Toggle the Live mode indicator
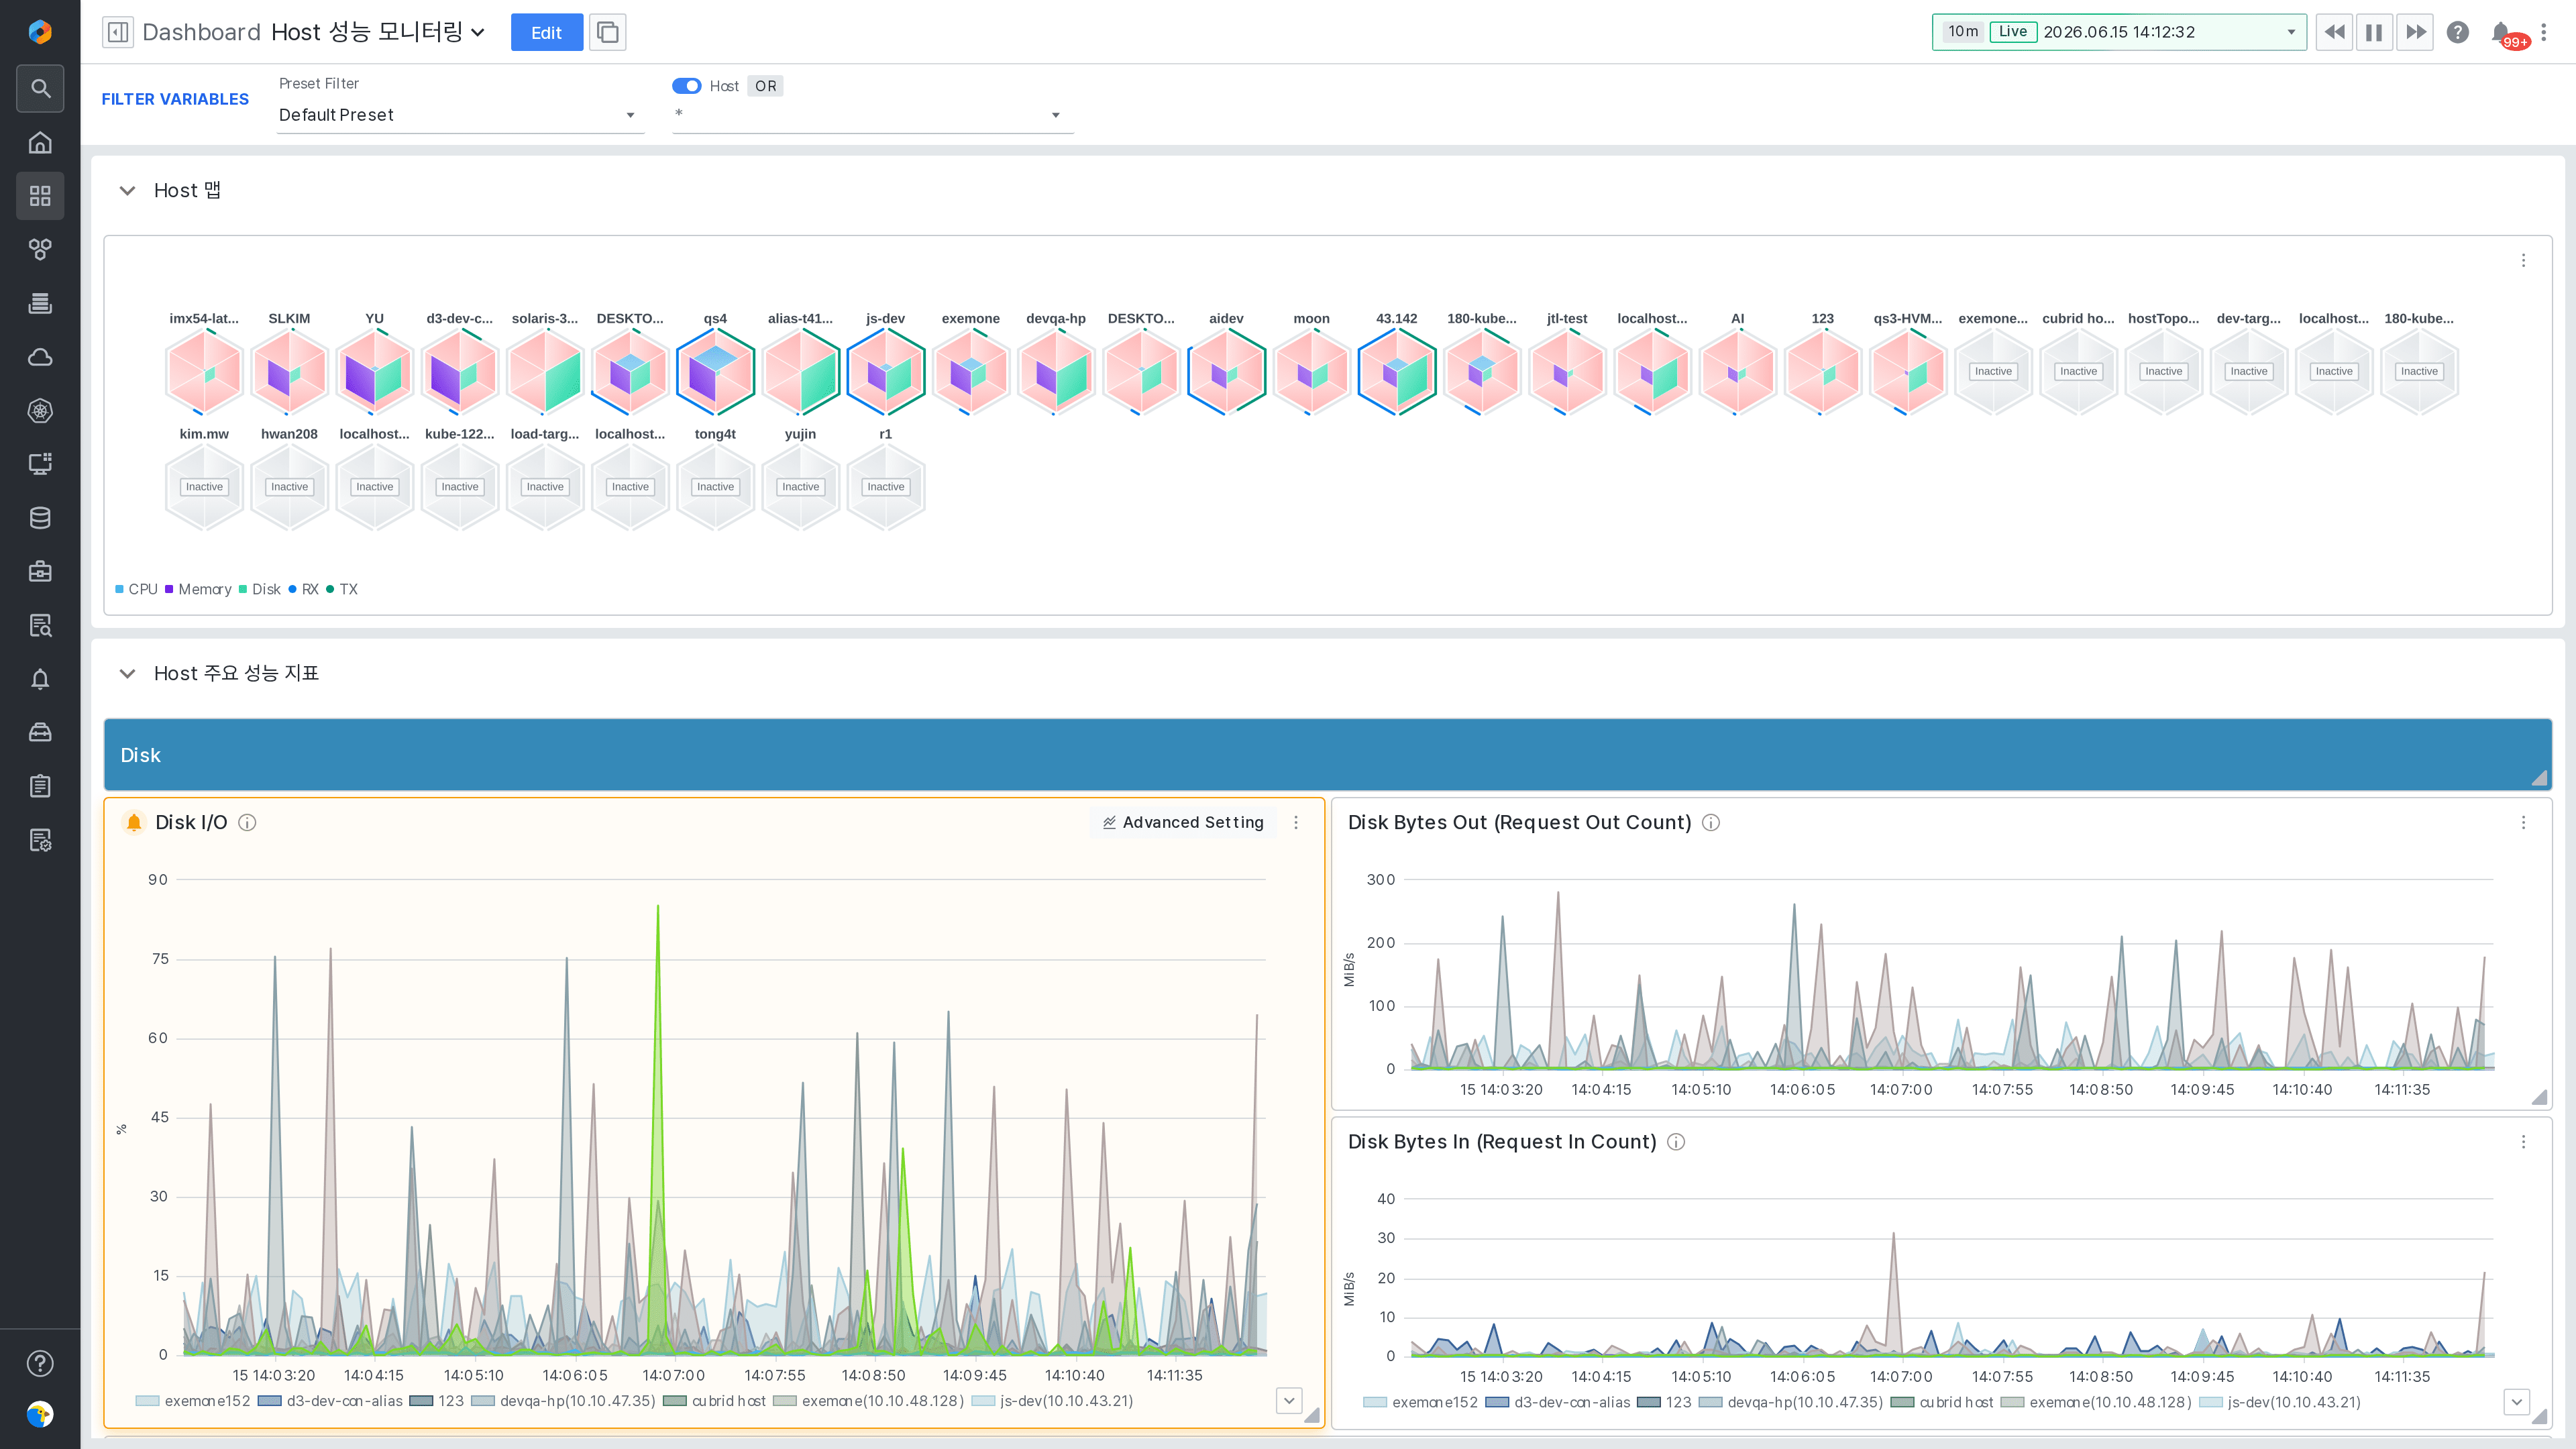The height and width of the screenshot is (1449, 2576). click(2013, 32)
